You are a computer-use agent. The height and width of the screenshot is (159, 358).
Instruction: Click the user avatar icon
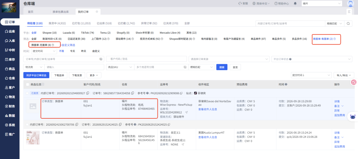[x=350, y=3]
